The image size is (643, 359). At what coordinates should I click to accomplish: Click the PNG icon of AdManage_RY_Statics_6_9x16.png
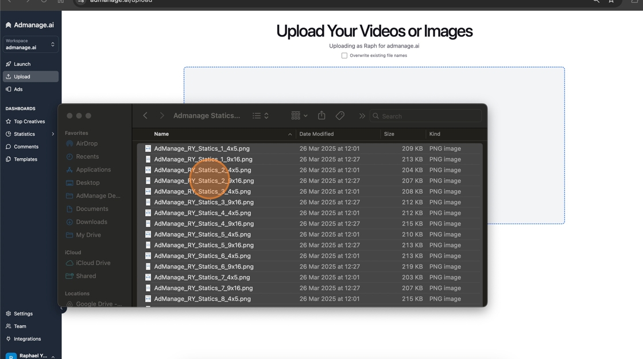[148, 267]
